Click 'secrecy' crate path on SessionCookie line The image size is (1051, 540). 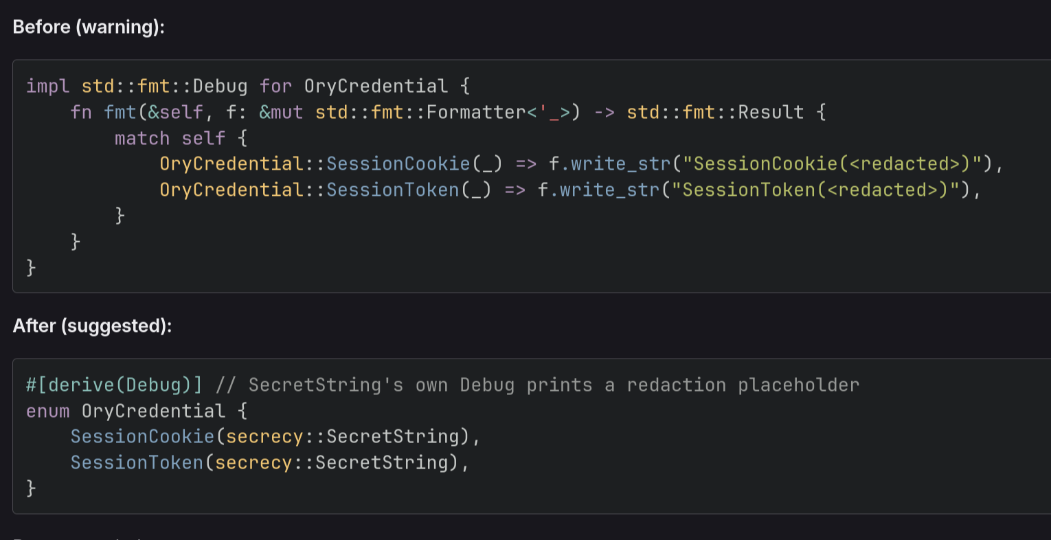pos(264,436)
